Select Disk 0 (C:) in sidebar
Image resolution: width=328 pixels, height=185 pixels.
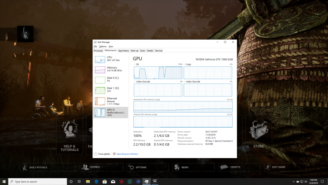pyautogui.click(x=111, y=80)
